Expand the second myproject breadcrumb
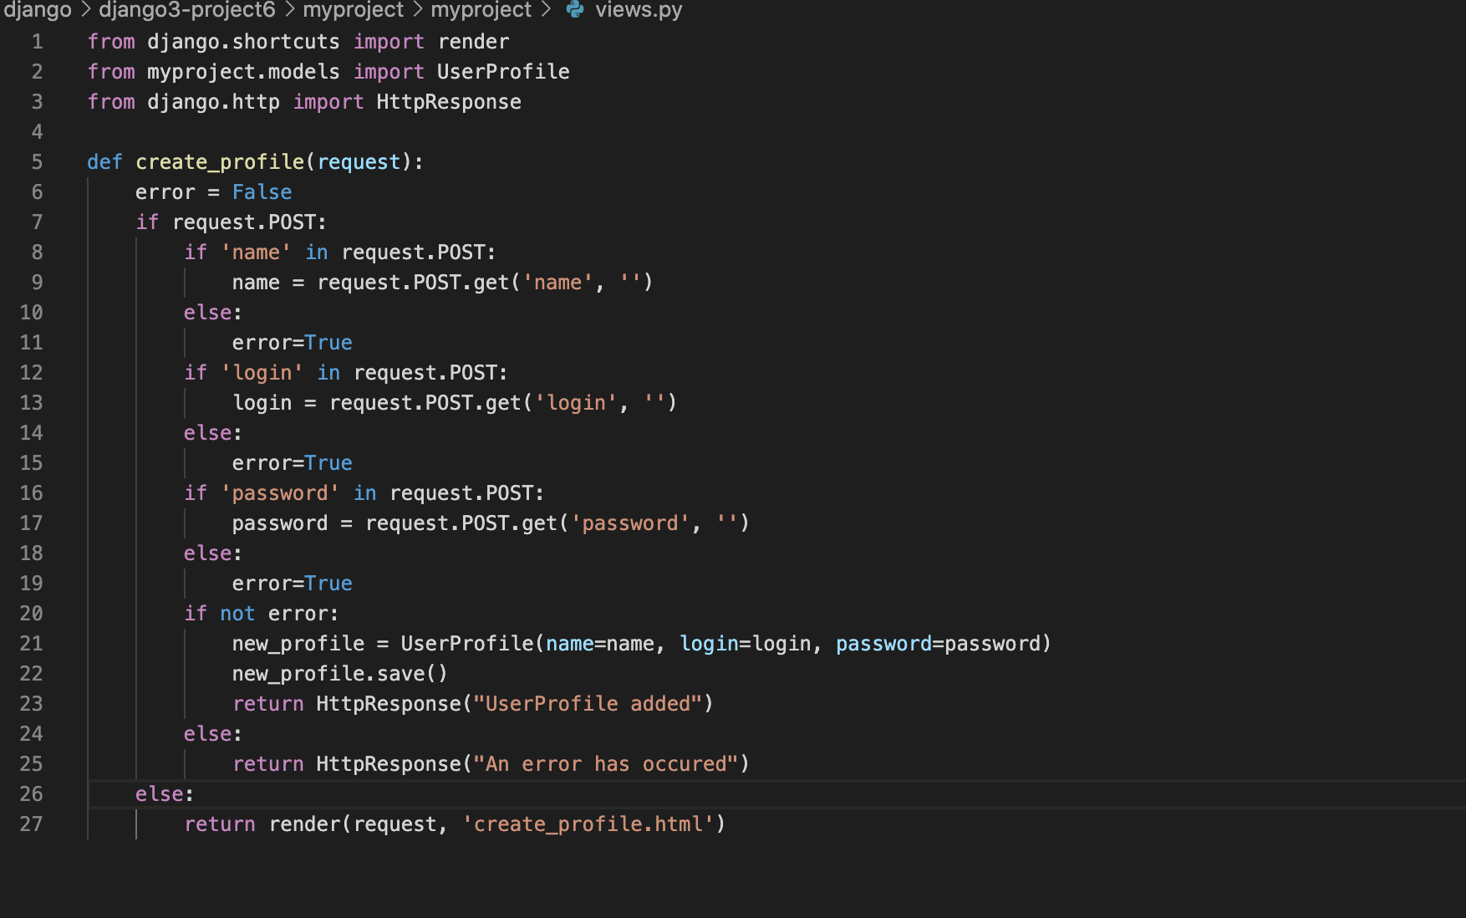The height and width of the screenshot is (918, 1466). tap(481, 10)
